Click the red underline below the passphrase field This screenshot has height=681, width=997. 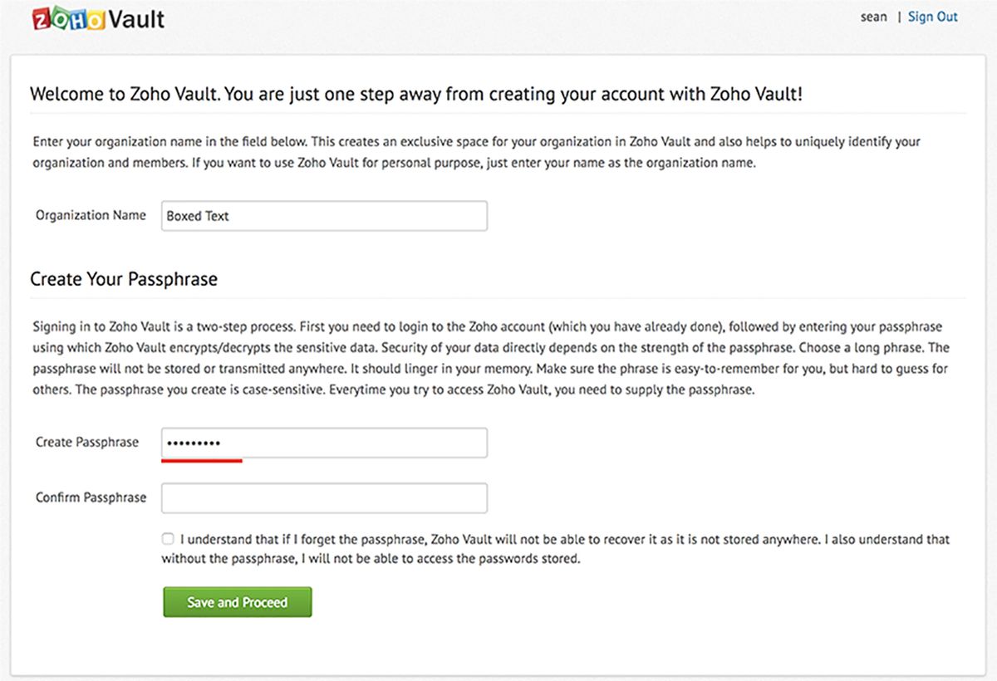(x=202, y=457)
